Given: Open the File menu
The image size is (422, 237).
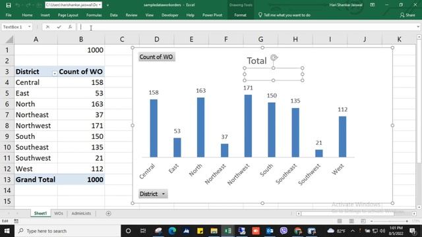Looking at the screenshot, I should pos(9,15).
